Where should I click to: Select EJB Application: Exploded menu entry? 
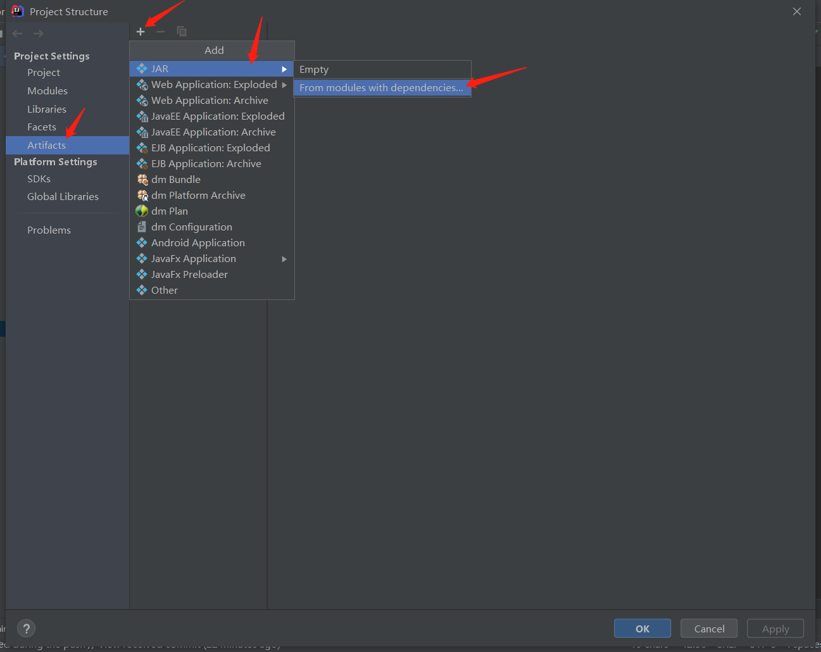tap(211, 147)
